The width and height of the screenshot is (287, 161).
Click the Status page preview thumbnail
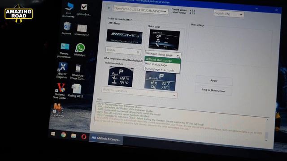164,40
